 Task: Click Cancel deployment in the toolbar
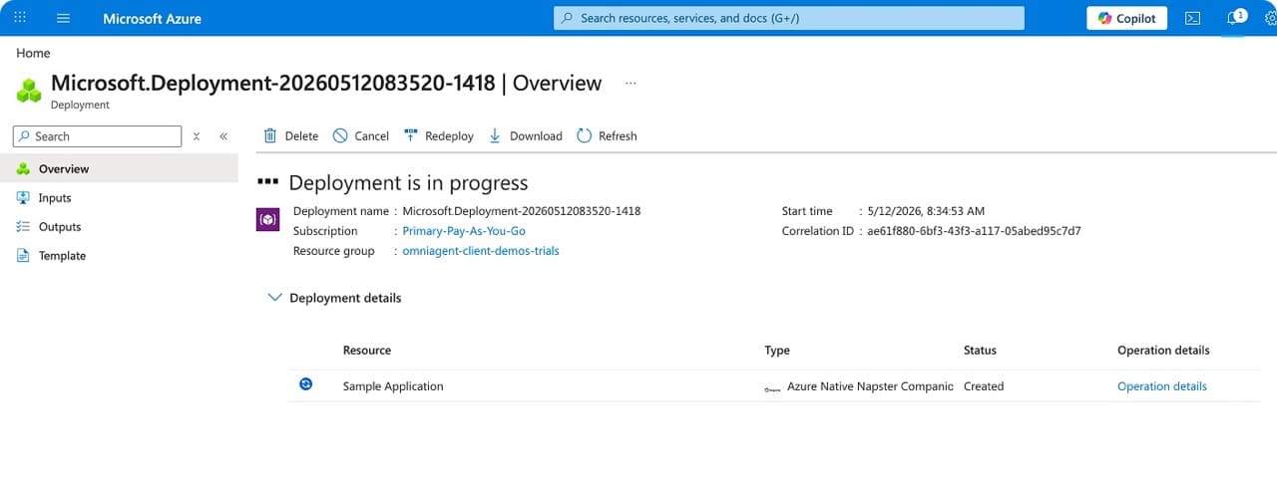click(x=361, y=136)
